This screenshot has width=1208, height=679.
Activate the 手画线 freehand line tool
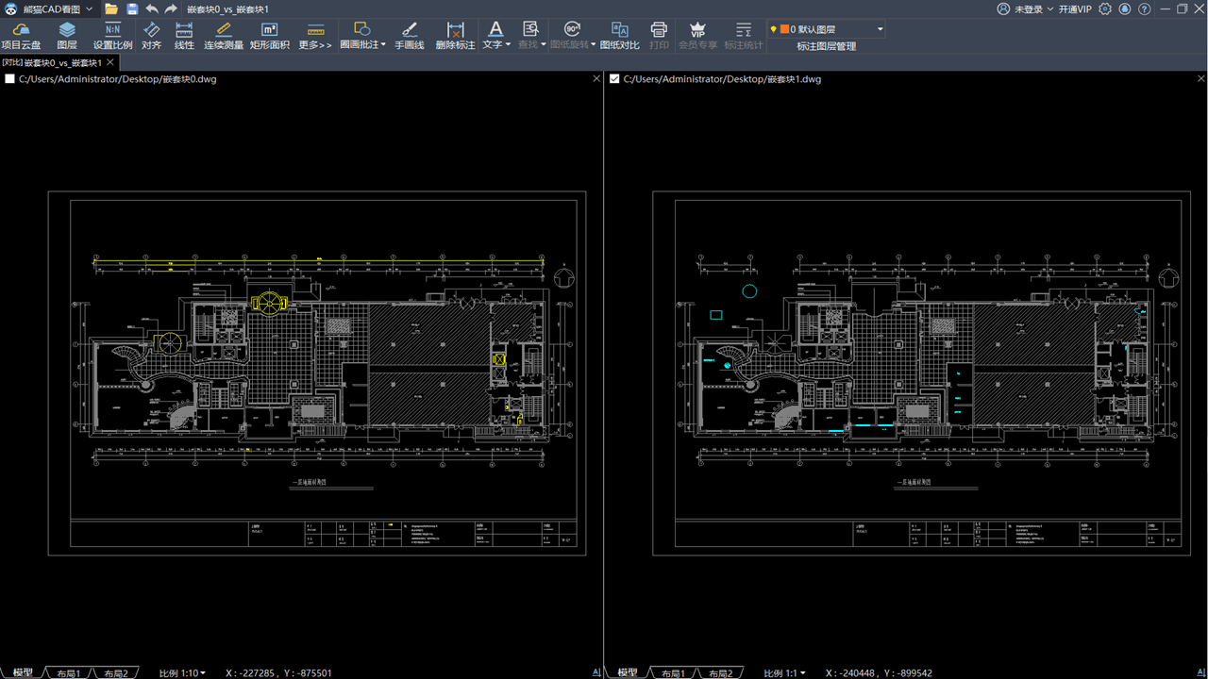pos(409,36)
